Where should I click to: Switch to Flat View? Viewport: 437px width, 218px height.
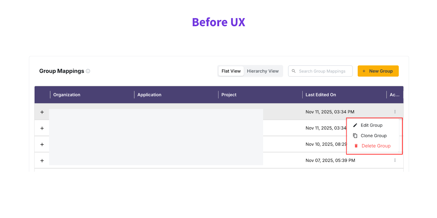pos(231,71)
